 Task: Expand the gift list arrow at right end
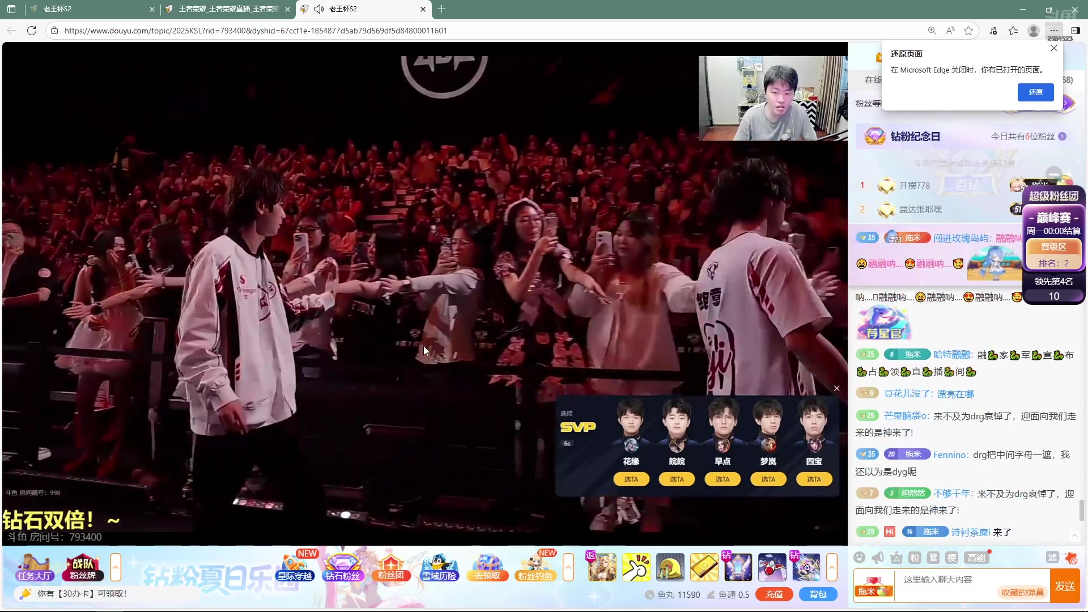coord(832,567)
